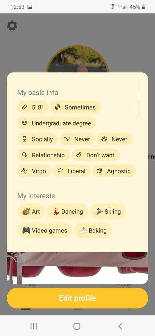Tap the circular profile photo

click(x=77, y=59)
